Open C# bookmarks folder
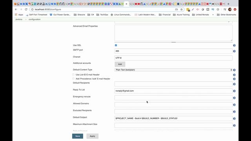The image size is (251, 141). coord(91,14)
